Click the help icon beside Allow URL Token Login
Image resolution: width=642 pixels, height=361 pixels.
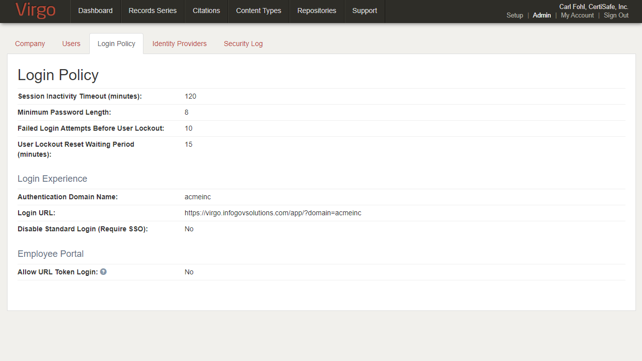tap(103, 272)
